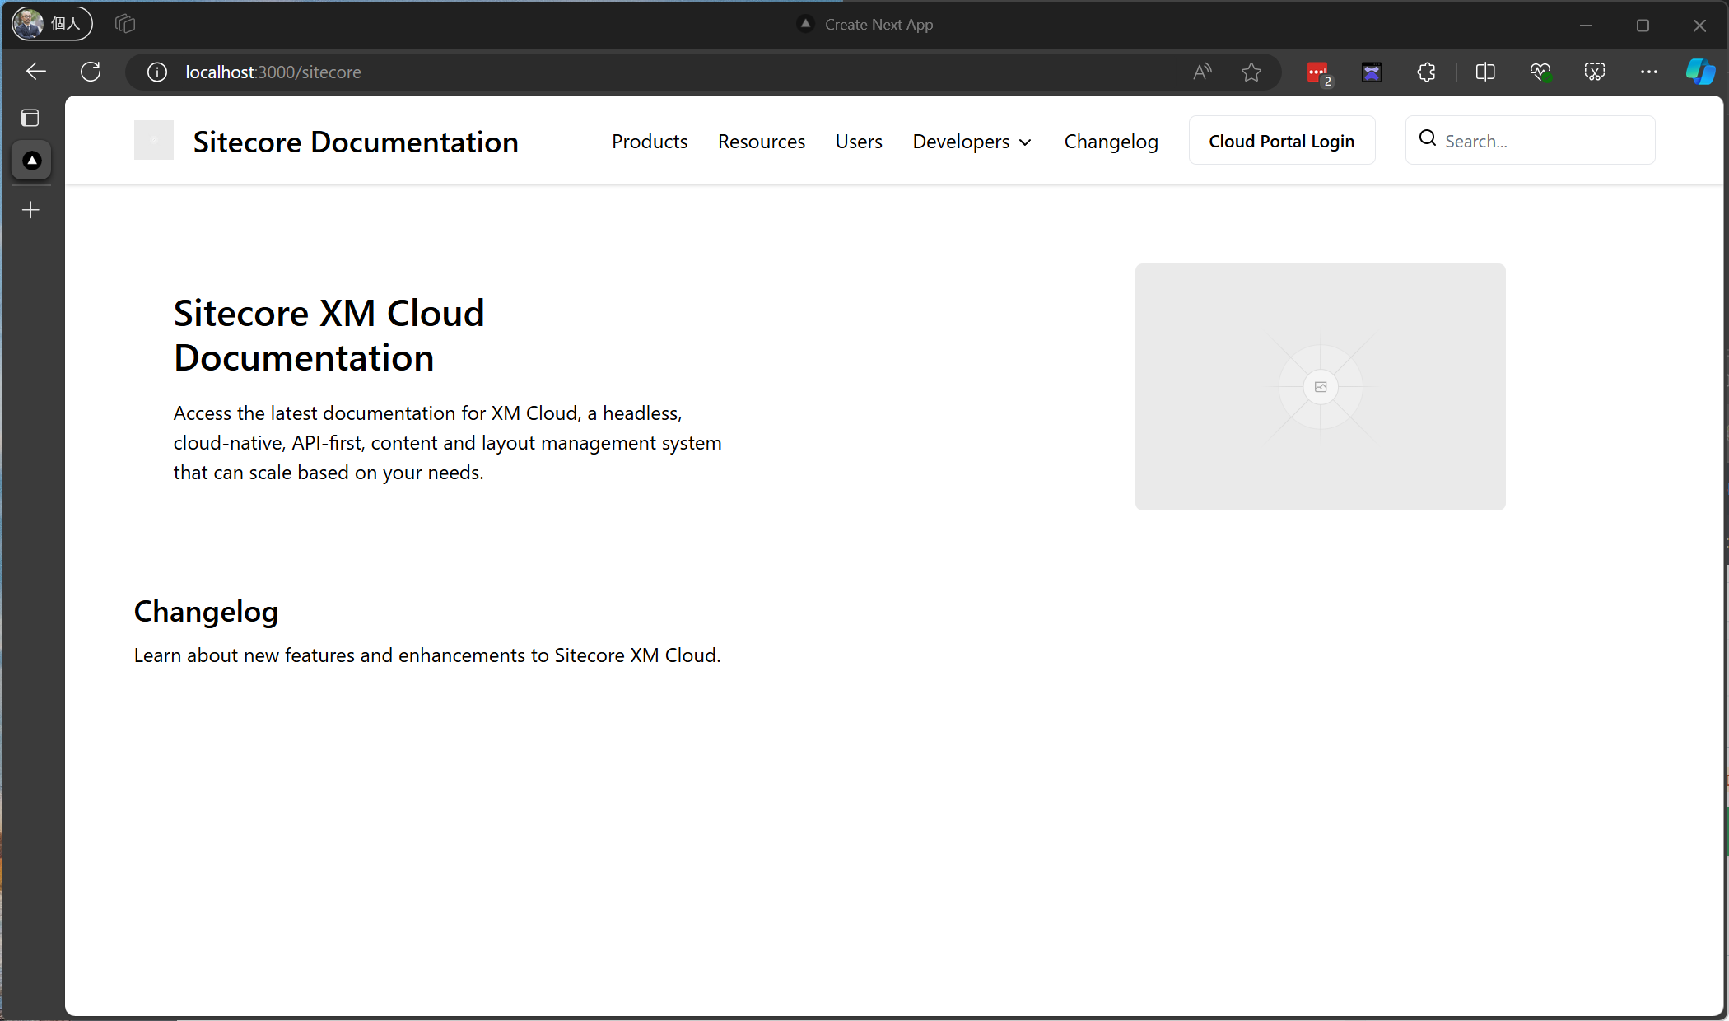The height and width of the screenshot is (1021, 1729).
Task: Open the Products nav item
Action: tap(650, 142)
